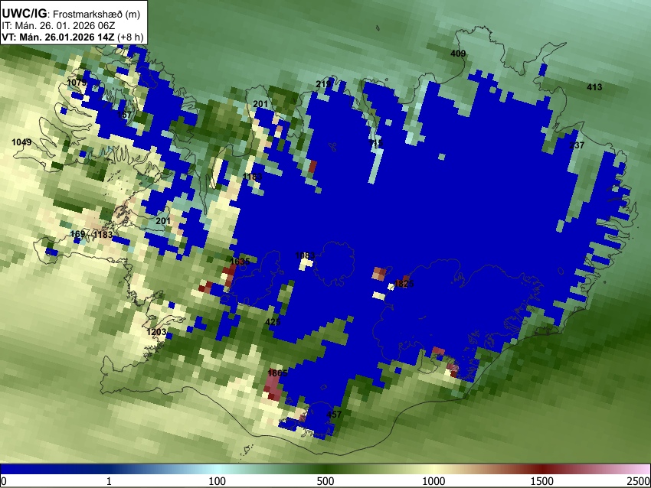Click the 1000 tick on the color scale

pyautogui.click(x=433, y=481)
